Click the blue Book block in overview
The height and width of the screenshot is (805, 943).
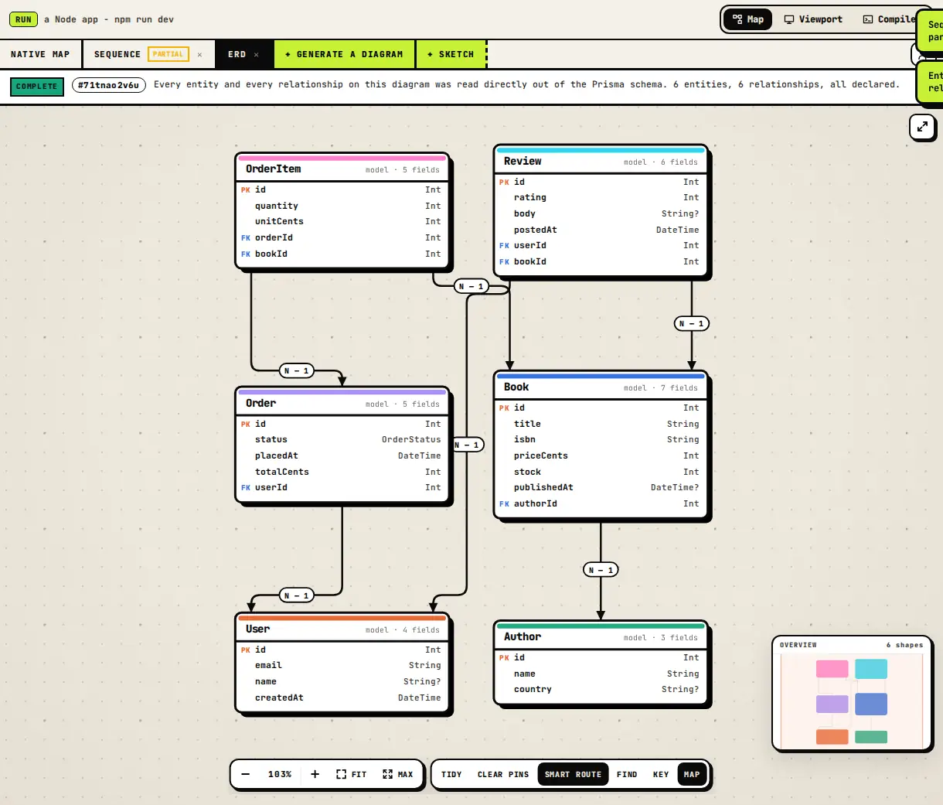pos(871,704)
